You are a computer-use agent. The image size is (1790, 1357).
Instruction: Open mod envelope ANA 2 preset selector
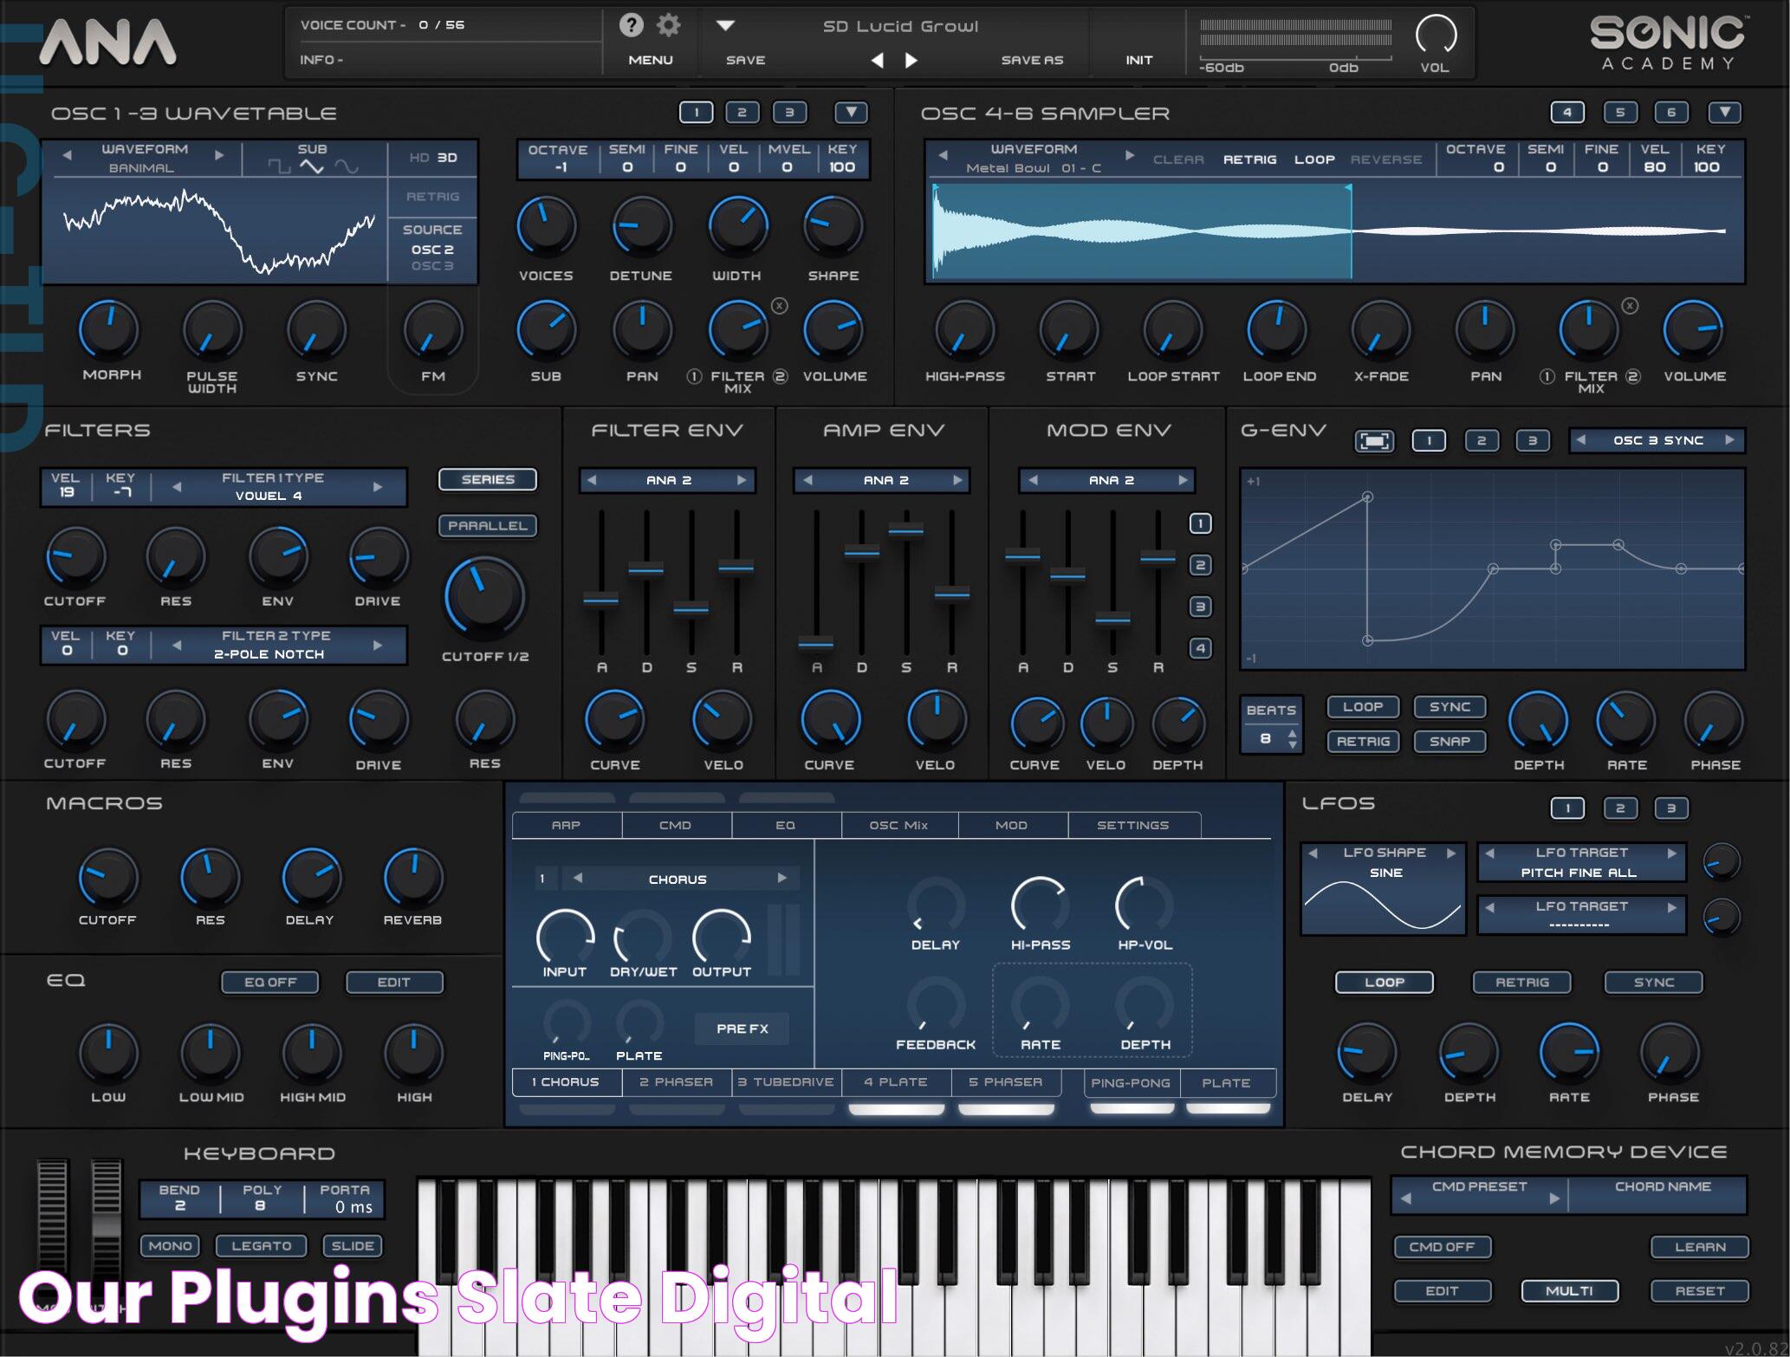coord(1108,480)
